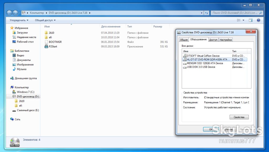
Task: Switch to the Общие tab
Action: (x=184, y=40)
